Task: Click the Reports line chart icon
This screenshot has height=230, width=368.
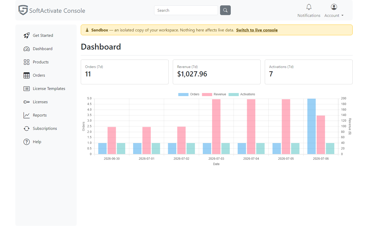Action: point(27,115)
